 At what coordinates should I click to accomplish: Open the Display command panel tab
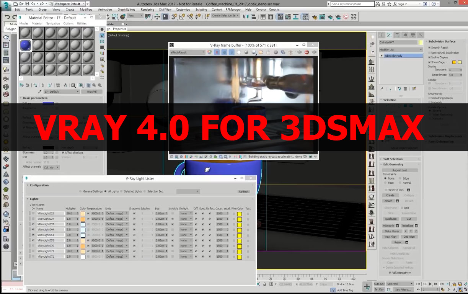click(413, 35)
